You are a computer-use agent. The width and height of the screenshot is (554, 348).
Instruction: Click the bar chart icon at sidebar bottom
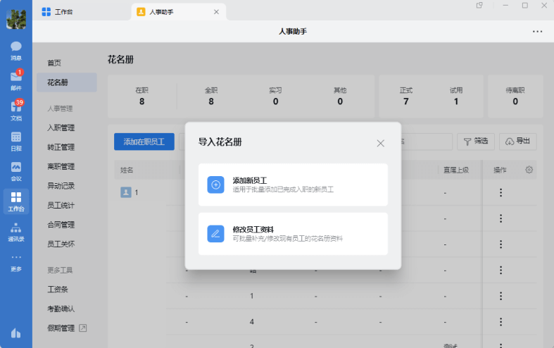(x=16, y=333)
